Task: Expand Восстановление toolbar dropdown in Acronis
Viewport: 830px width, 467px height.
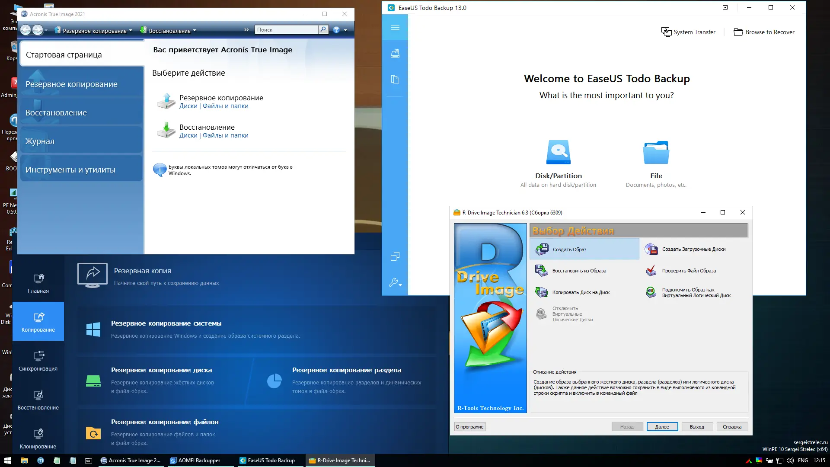Action: tap(195, 31)
